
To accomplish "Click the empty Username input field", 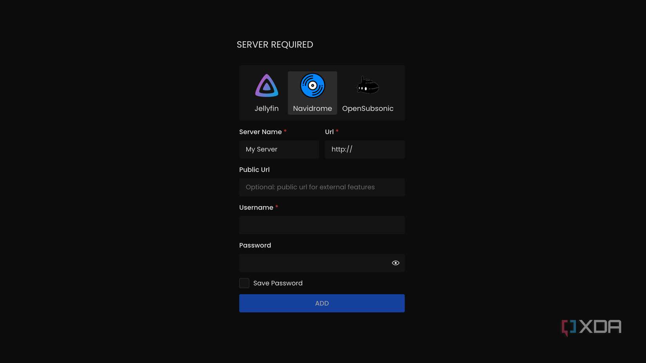I will point(322,225).
